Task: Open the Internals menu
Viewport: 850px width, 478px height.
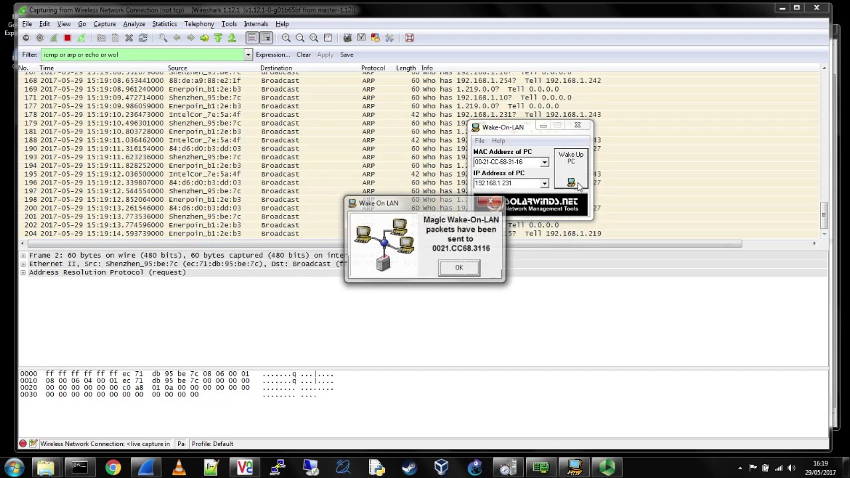Action: click(256, 24)
